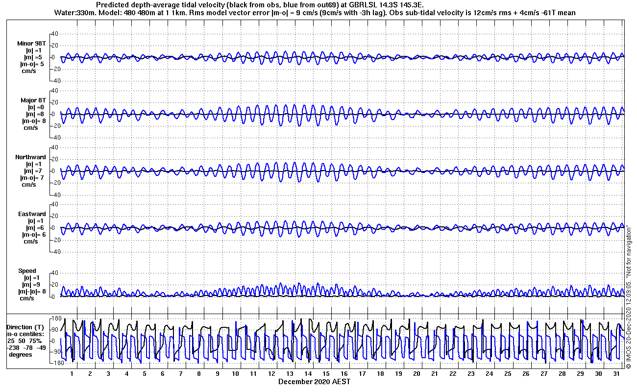The height and width of the screenshot is (392, 637).
Task: Click day '13' tick label on the date axis
Action: pos(290,374)
